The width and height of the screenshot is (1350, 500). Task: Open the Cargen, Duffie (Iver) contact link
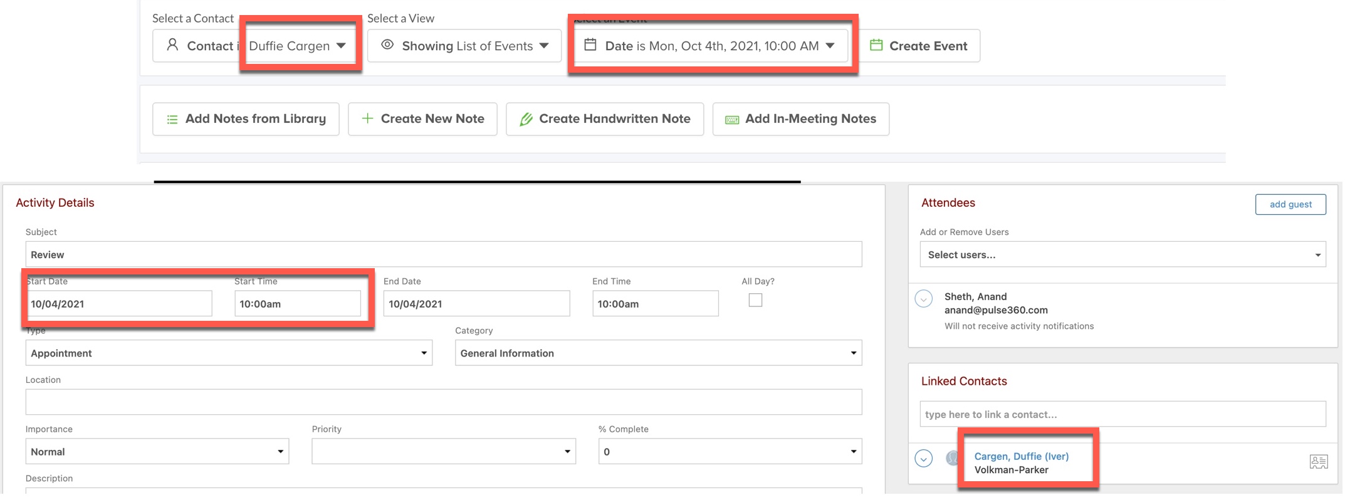pyautogui.click(x=1021, y=457)
